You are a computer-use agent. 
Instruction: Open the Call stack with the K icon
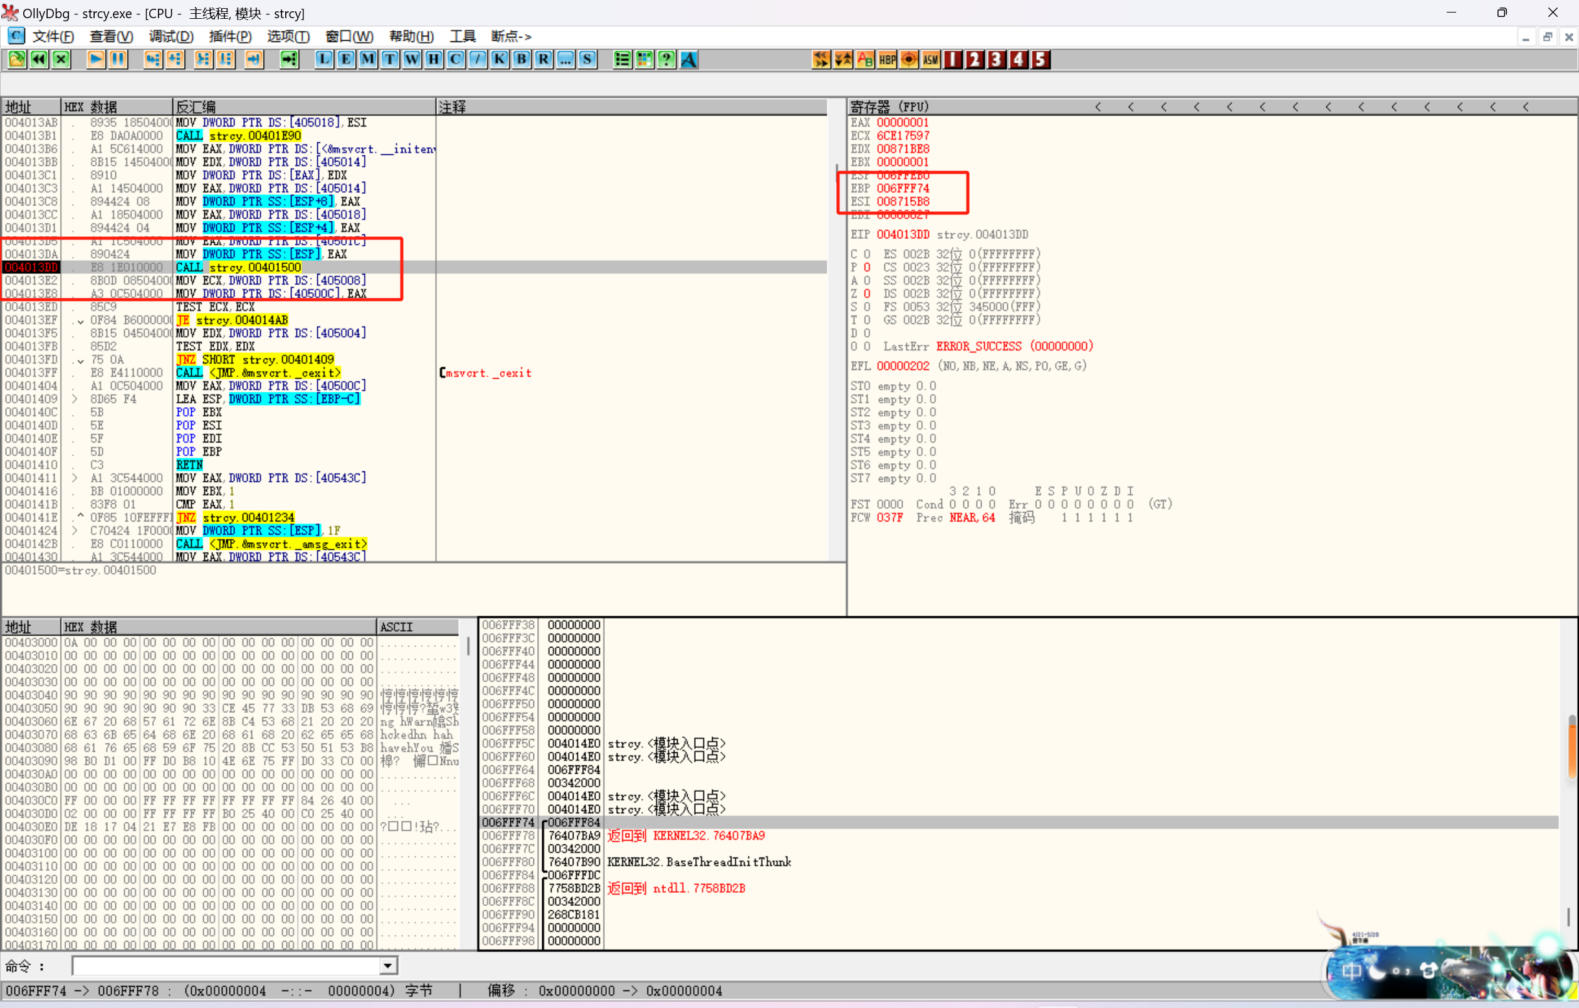[500, 60]
